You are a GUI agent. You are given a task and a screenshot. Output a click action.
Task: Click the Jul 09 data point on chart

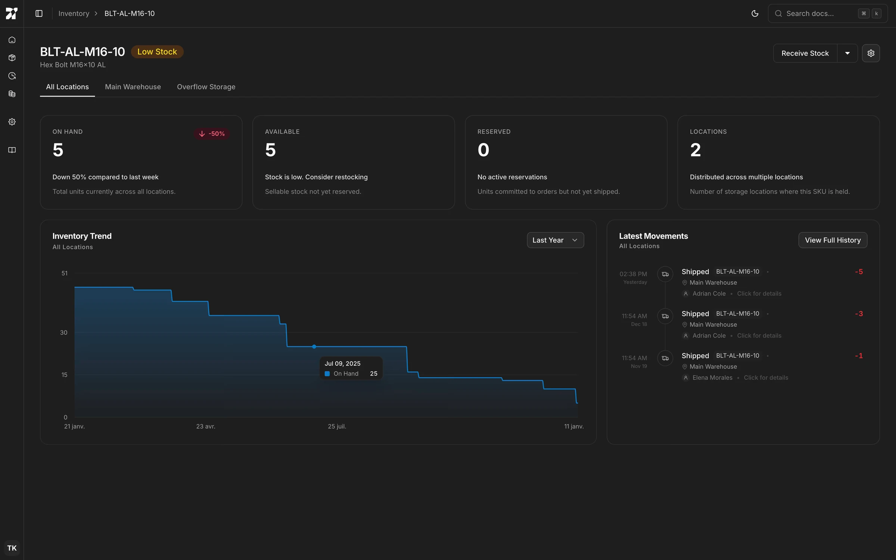click(x=314, y=347)
